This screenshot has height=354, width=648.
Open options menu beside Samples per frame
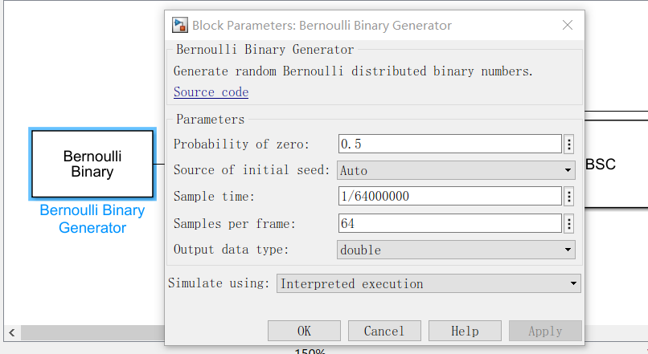pyautogui.click(x=569, y=223)
